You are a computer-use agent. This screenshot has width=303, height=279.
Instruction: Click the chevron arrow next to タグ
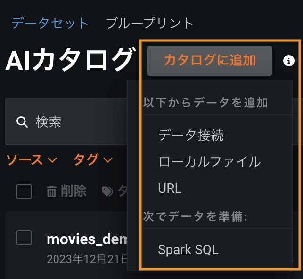tap(108, 160)
